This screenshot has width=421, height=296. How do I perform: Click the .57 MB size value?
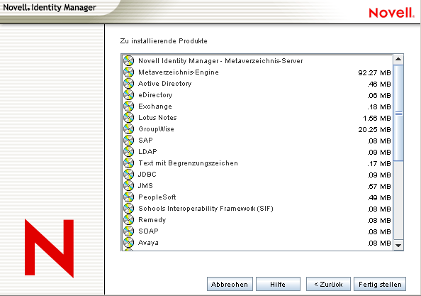click(379, 186)
